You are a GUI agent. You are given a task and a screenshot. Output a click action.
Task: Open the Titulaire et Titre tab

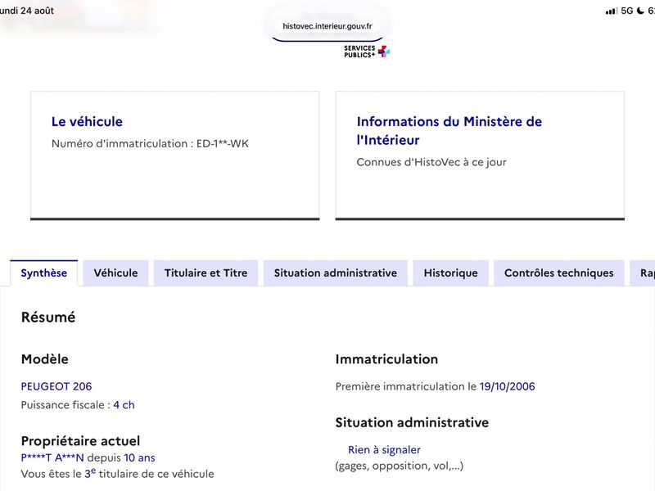206,273
